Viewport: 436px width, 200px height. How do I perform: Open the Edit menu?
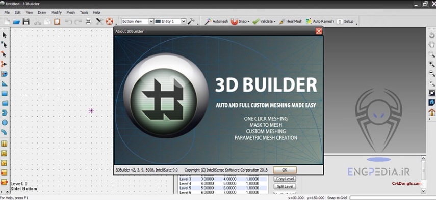click(x=18, y=13)
